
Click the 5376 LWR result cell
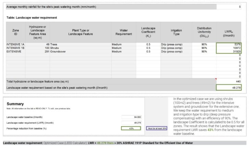229,44
